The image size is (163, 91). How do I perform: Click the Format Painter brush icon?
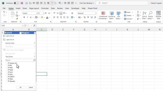point(17,19)
